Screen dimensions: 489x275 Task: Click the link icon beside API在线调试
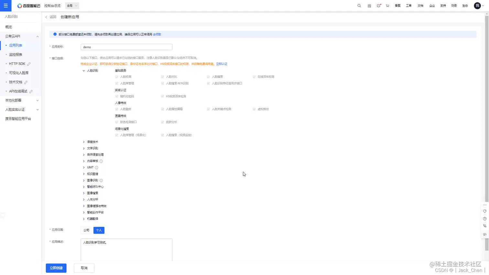click(31, 91)
